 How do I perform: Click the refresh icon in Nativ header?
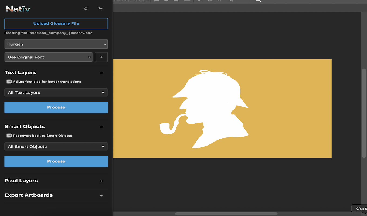click(86, 8)
